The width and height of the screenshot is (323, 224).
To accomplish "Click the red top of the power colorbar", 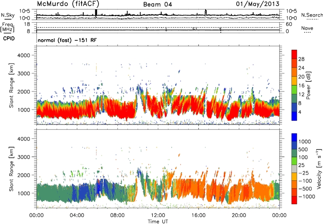I will [x=294, y=54].
